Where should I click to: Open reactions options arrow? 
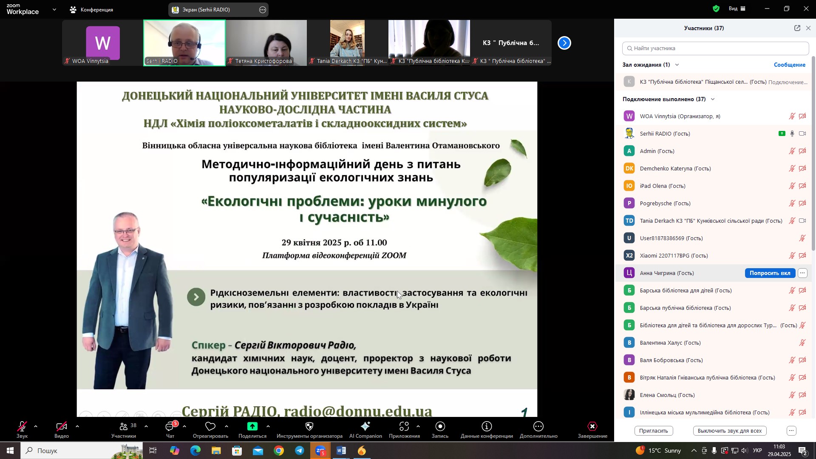point(227,427)
